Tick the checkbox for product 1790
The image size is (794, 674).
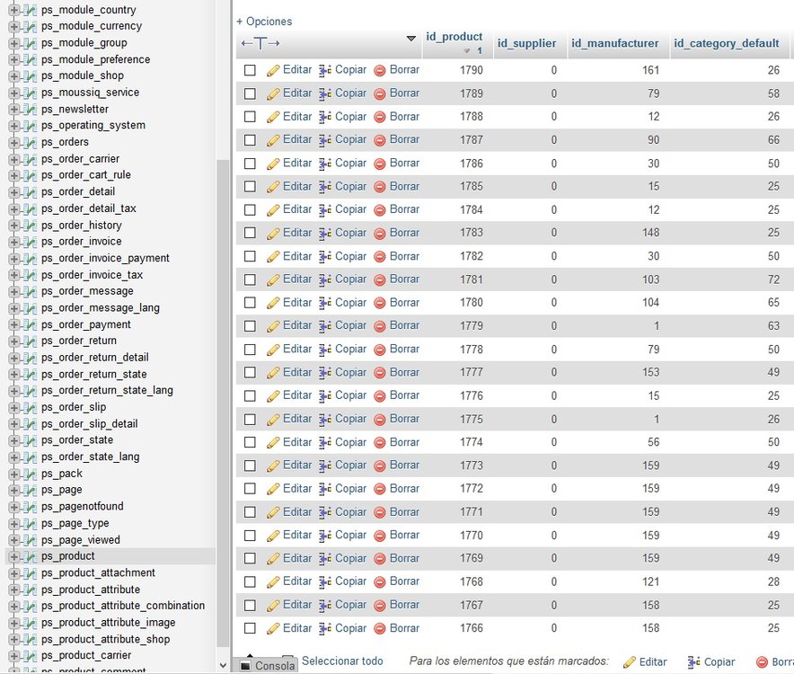point(250,70)
